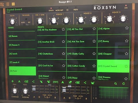Toggle the ON power LED
Image resolution: width=138 pixels, height=103 pixels.
tap(126, 5)
